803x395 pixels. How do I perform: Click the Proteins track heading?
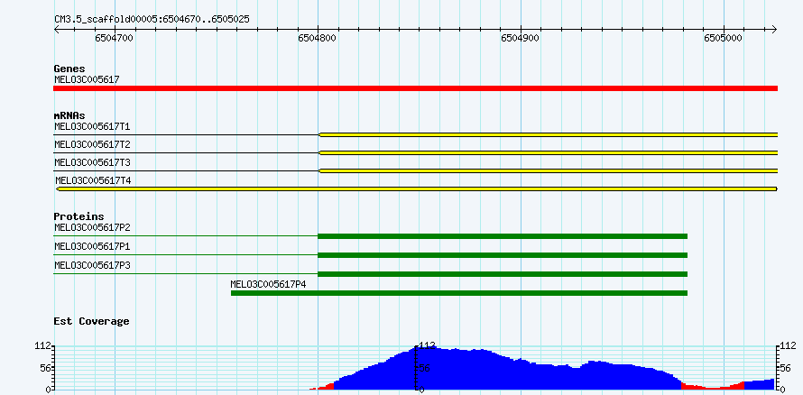78,216
